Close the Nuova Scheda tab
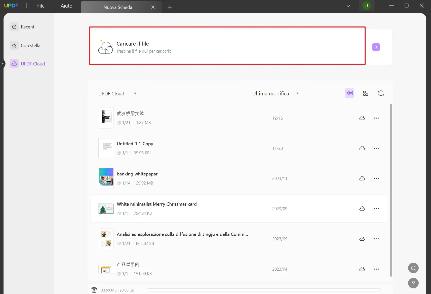 153,7
